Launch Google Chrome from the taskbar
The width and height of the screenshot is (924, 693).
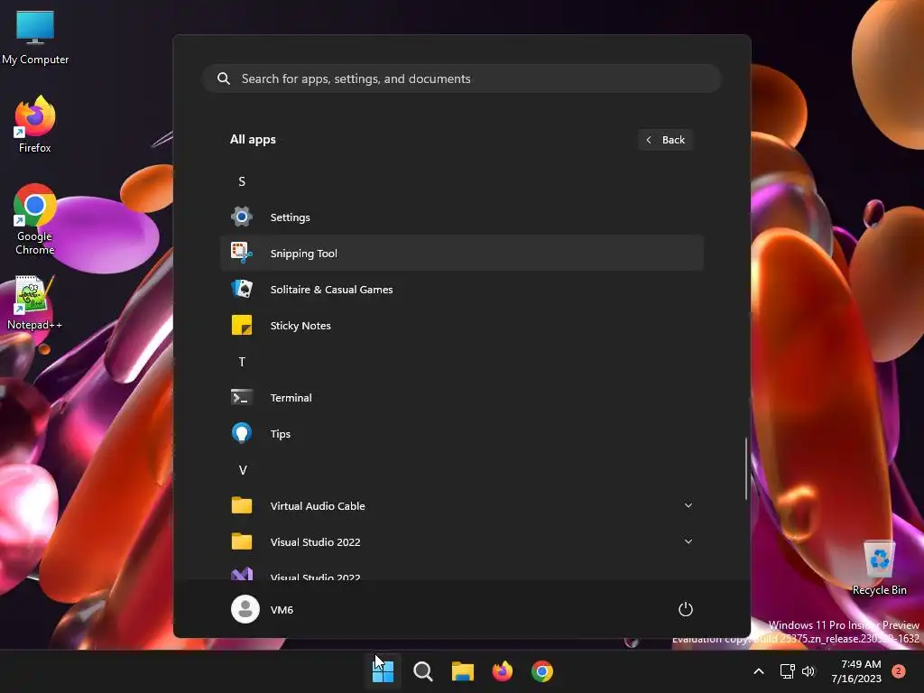[x=542, y=671]
